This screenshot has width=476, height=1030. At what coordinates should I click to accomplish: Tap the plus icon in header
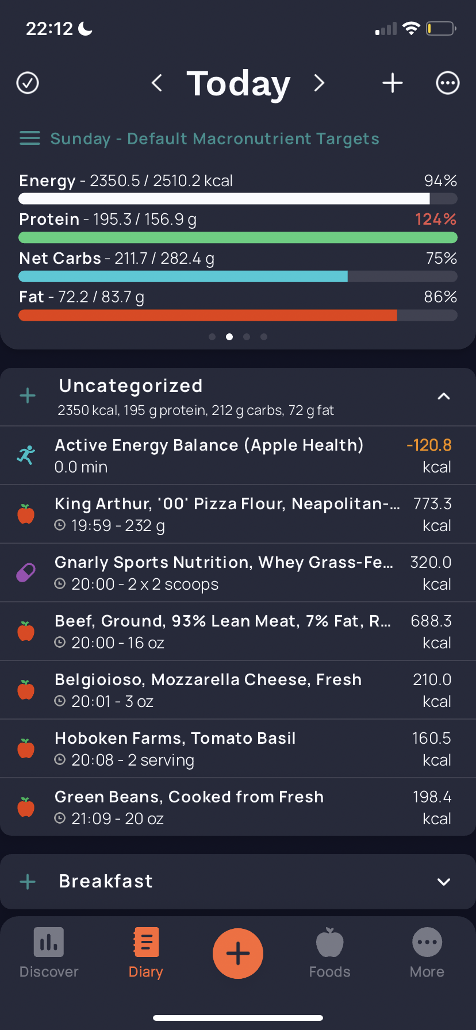coord(393,83)
